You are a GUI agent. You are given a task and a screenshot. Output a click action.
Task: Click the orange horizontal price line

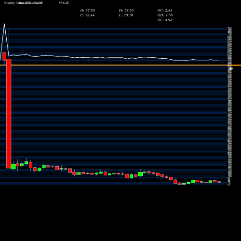(120, 65)
